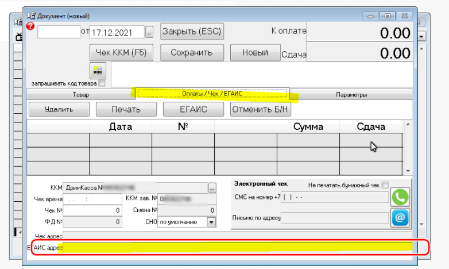The width and height of the screenshot is (449, 269).
Task: Open the Параметры tab
Action: click(x=352, y=94)
